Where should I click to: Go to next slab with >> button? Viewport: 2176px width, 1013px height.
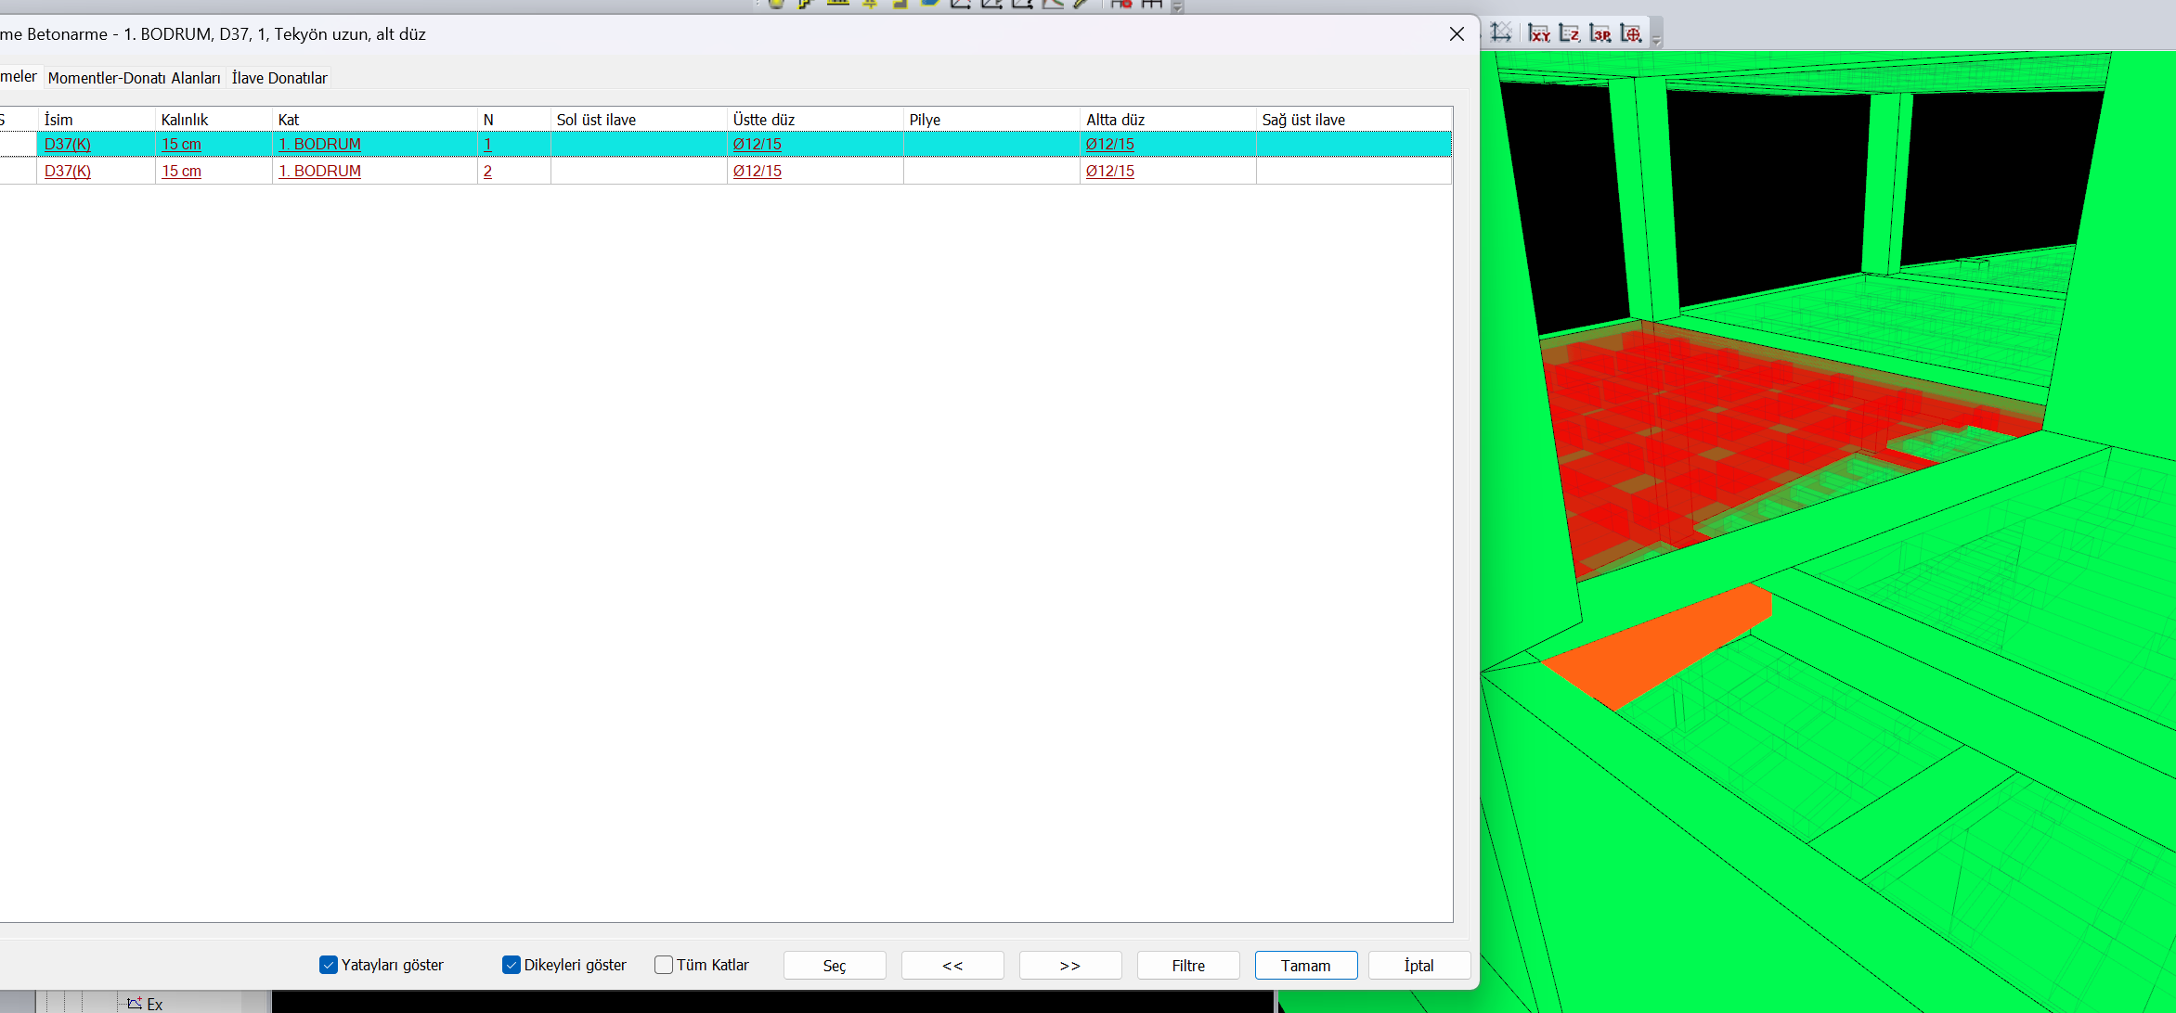pyautogui.click(x=1069, y=966)
